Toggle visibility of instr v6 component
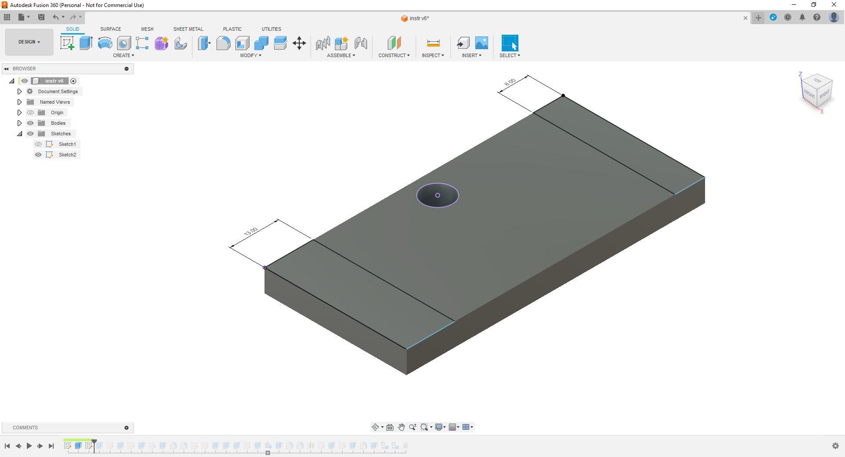Image resolution: width=845 pixels, height=457 pixels. [x=25, y=81]
